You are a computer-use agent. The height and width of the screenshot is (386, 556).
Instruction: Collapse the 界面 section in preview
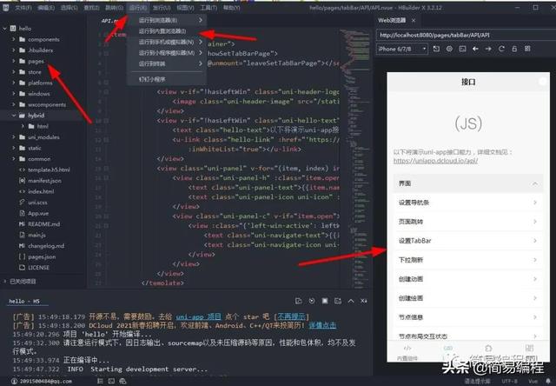pyautogui.click(x=468, y=183)
